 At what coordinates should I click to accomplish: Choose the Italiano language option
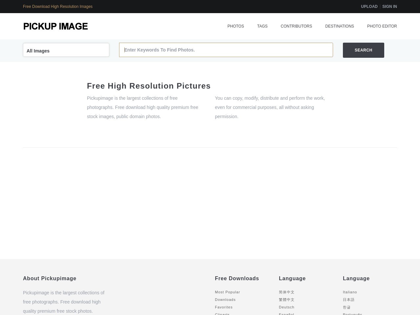350,292
